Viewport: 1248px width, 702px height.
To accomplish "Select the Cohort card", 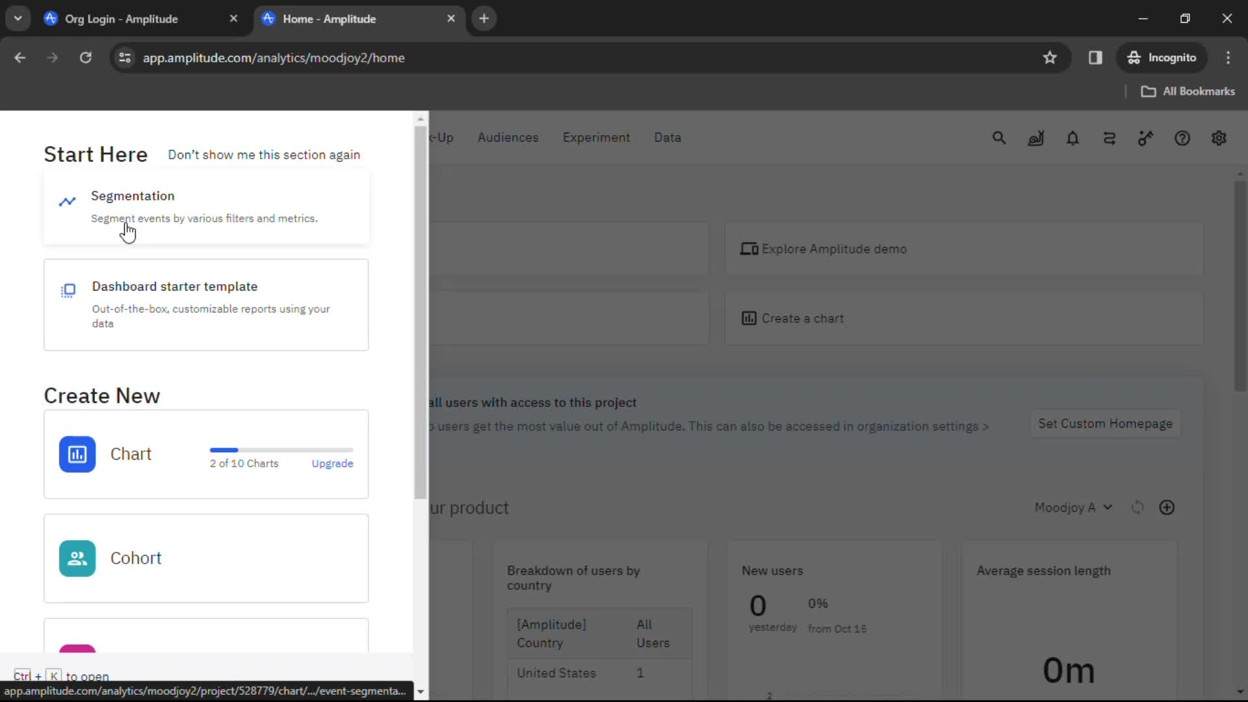I will click(206, 558).
